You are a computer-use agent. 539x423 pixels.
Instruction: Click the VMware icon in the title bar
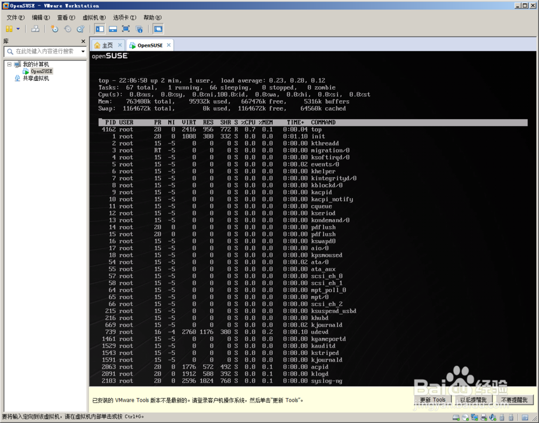pyautogui.click(x=5, y=5)
